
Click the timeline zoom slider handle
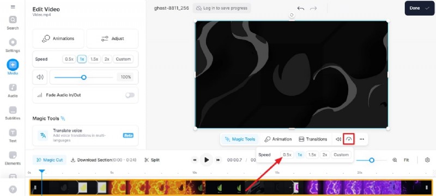[x=372, y=160]
